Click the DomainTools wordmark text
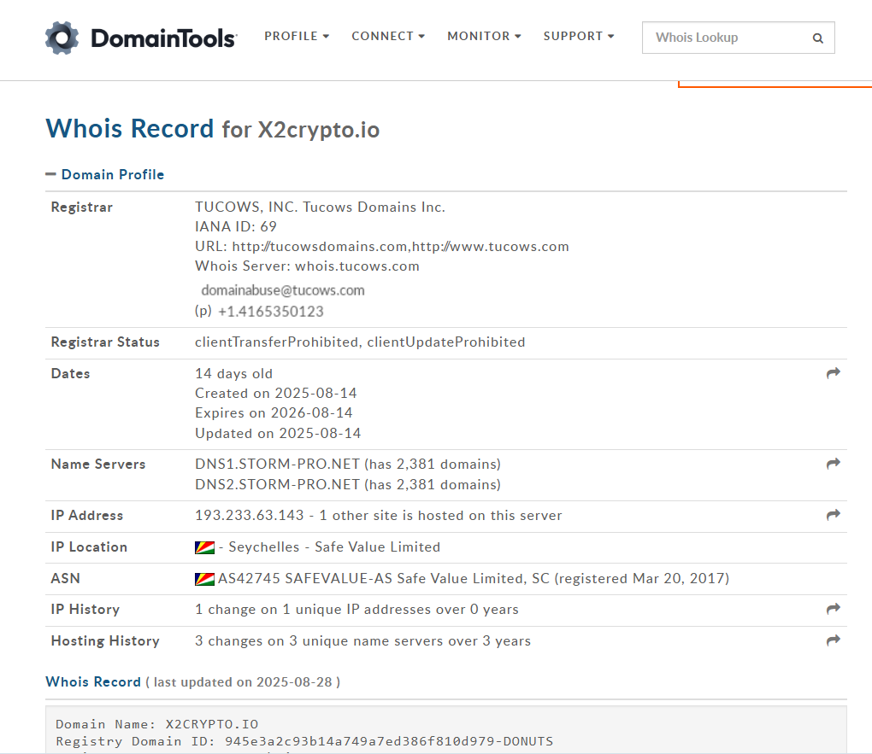The width and height of the screenshot is (872, 754). [163, 38]
